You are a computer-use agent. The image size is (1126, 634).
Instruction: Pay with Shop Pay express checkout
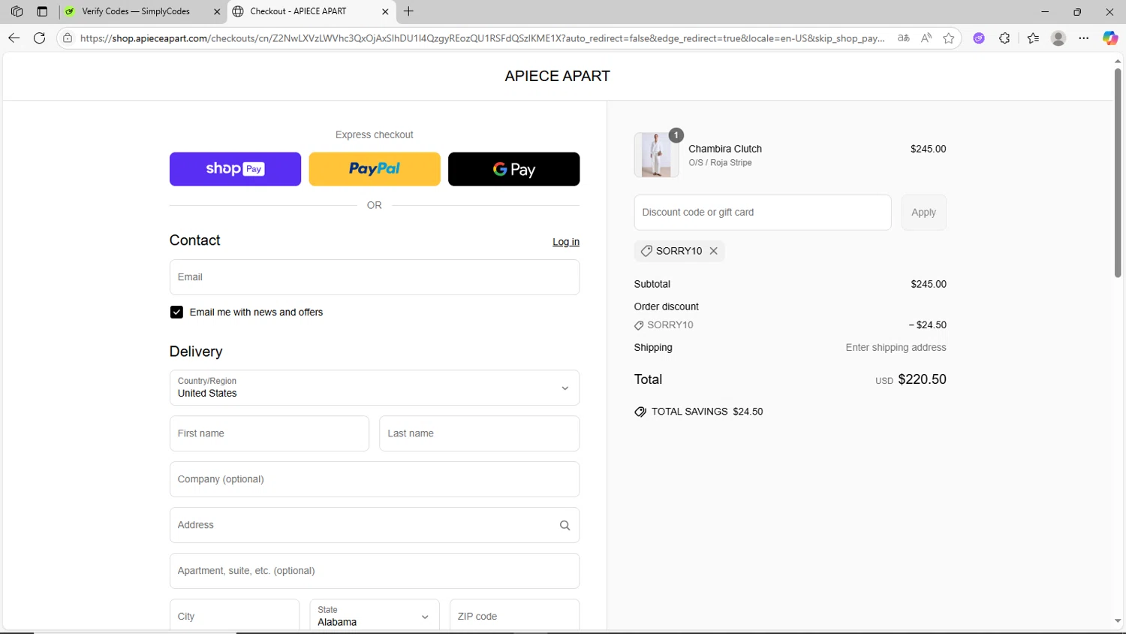tap(235, 169)
